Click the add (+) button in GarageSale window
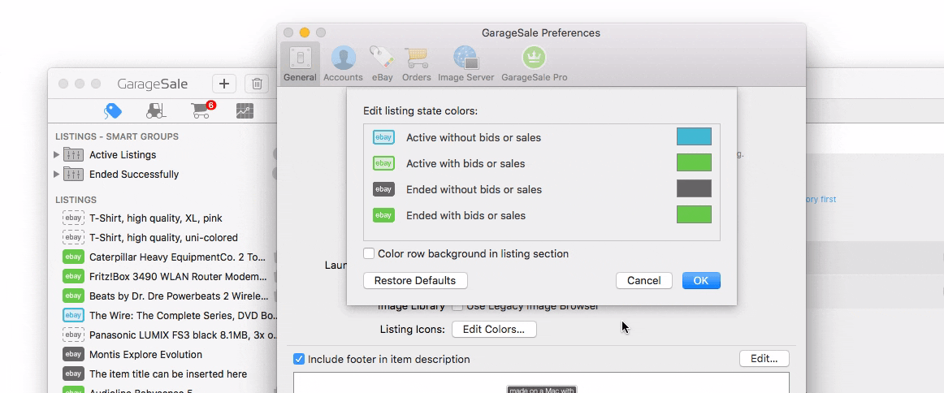Viewport: 944px width, 393px height. (224, 84)
